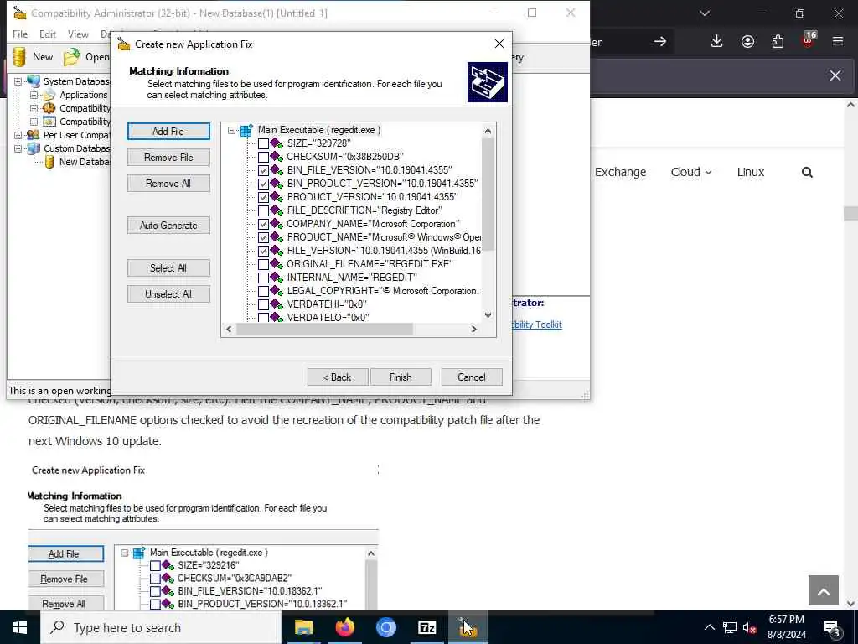Uncheck the BIN_FILE_VERSION checkbox
Image resolution: width=858 pixels, height=644 pixels.
point(263,170)
